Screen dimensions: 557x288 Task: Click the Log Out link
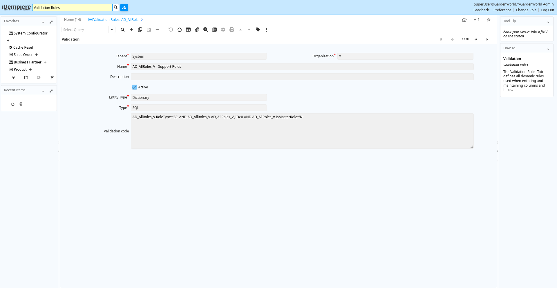click(x=547, y=10)
